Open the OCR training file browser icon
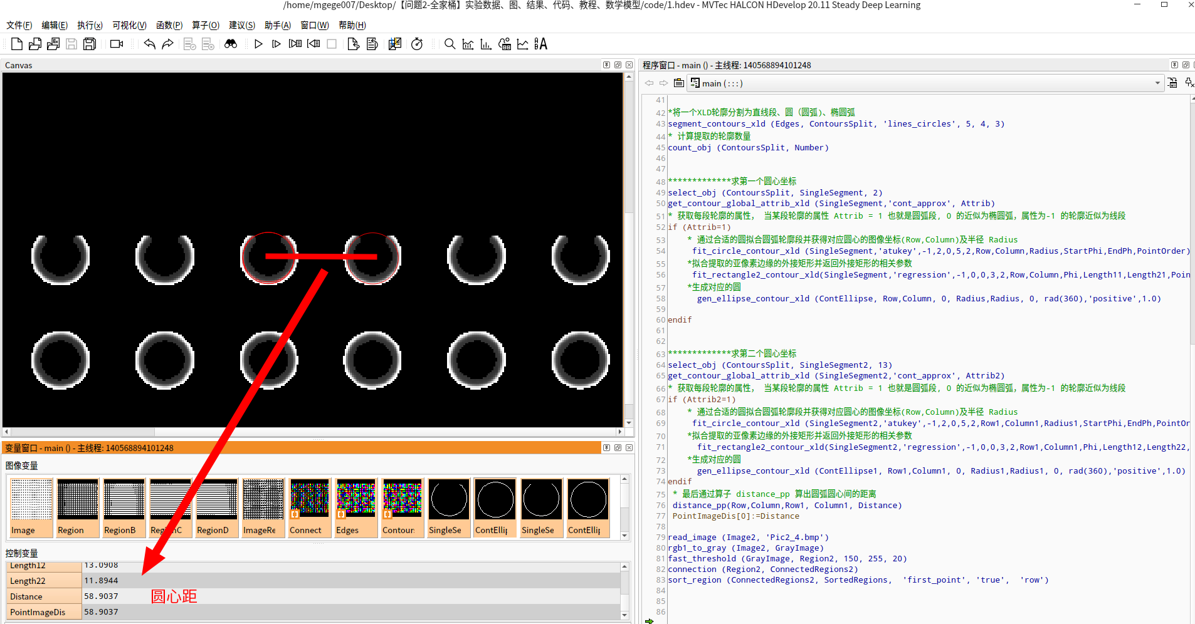 pyautogui.click(x=540, y=44)
